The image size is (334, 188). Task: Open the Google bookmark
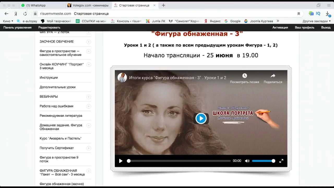(x=232, y=21)
